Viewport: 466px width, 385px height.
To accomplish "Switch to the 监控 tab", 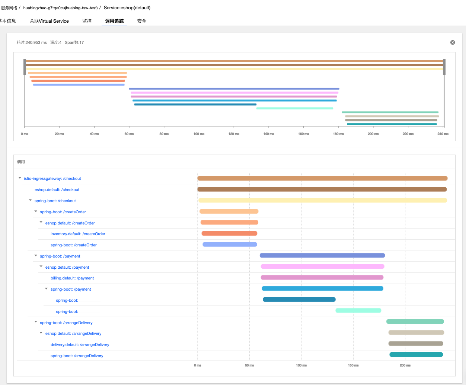I will point(87,21).
